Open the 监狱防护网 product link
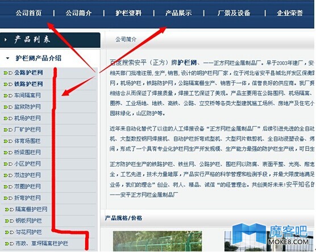 pos(27,107)
